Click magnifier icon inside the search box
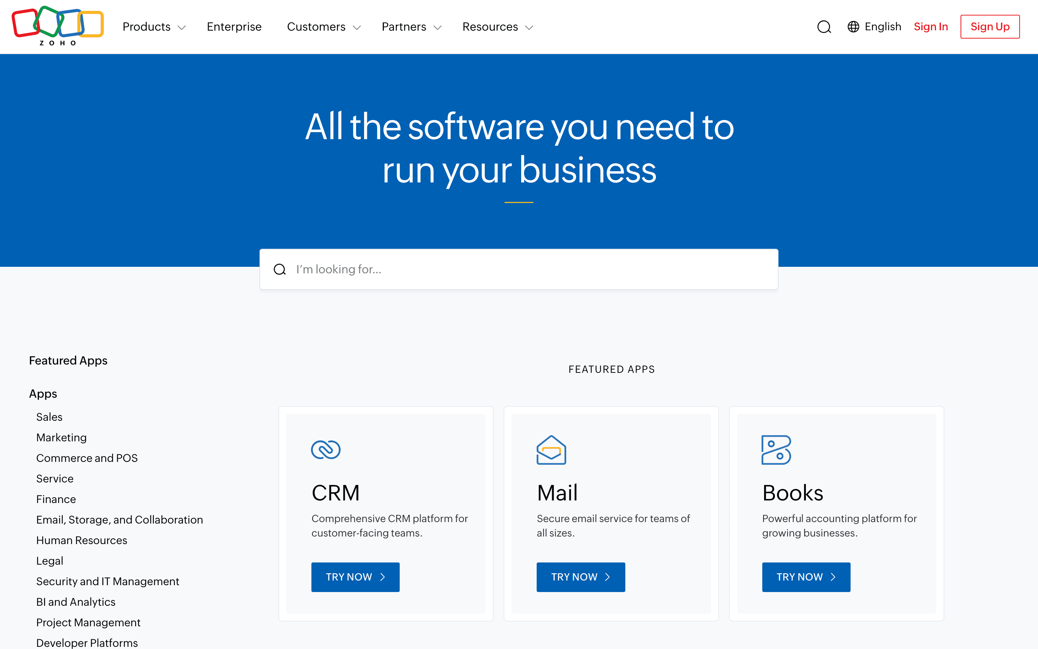Screen dimensions: 1038x649 point(280,269)
